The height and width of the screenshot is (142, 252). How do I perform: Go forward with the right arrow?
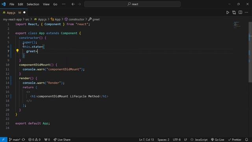point(80,4)
